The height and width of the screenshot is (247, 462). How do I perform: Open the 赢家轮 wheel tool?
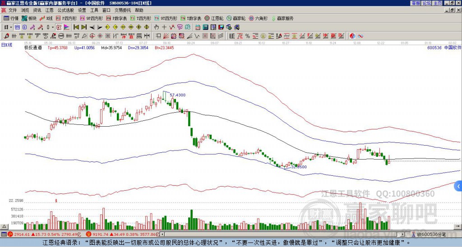pyautogui.click(x=236, y=18)
